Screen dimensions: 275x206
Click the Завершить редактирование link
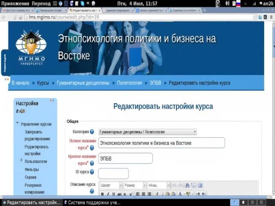(37, 136)
